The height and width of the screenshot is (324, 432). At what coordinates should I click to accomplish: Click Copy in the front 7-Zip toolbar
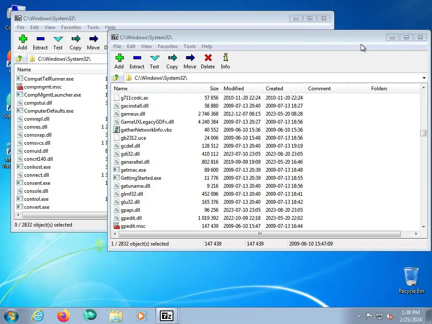pyautogui.click(x=172, y=61)
